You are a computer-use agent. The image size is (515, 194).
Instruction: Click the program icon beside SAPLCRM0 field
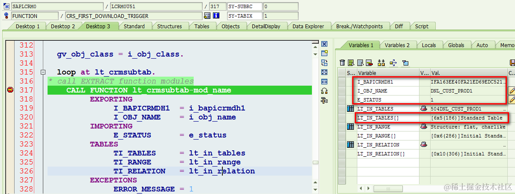[6, 7]
